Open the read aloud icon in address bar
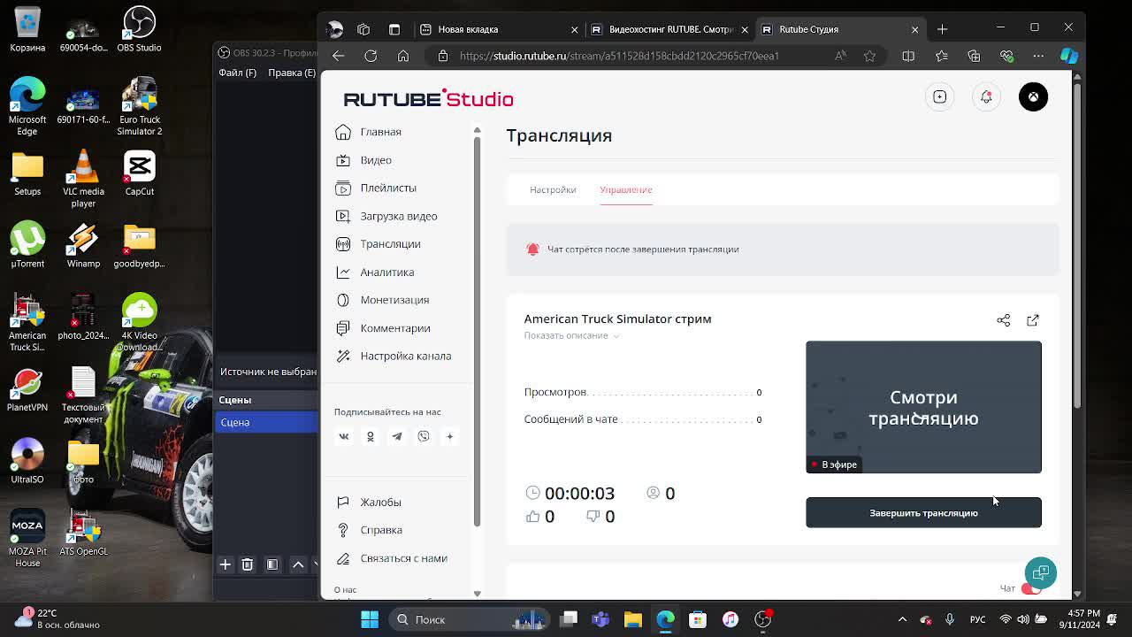Screen dimensions: 1132x637 [x=840, y=56]
